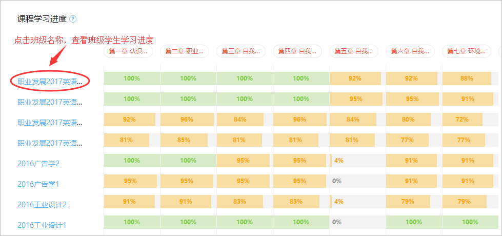502x236 pixels.
Task: Click the 2016工业设计1 class name
Action: [42, 225]
